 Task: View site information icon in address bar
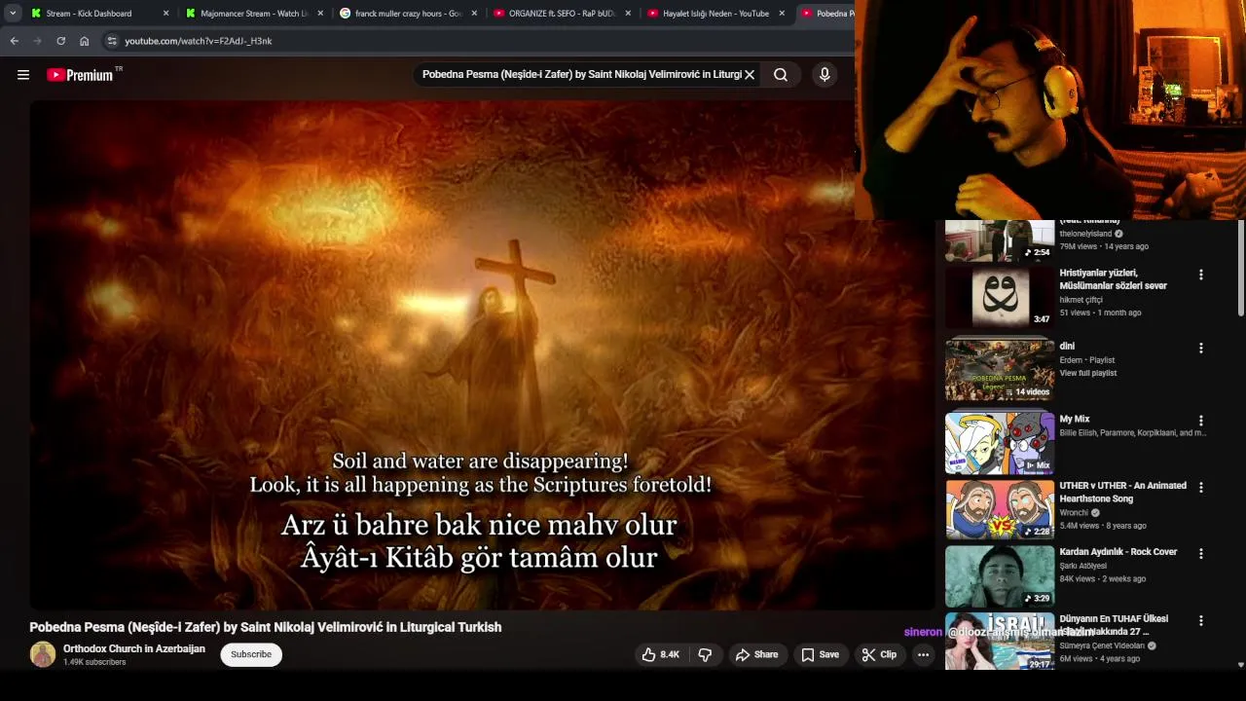(x=112, y=41)
